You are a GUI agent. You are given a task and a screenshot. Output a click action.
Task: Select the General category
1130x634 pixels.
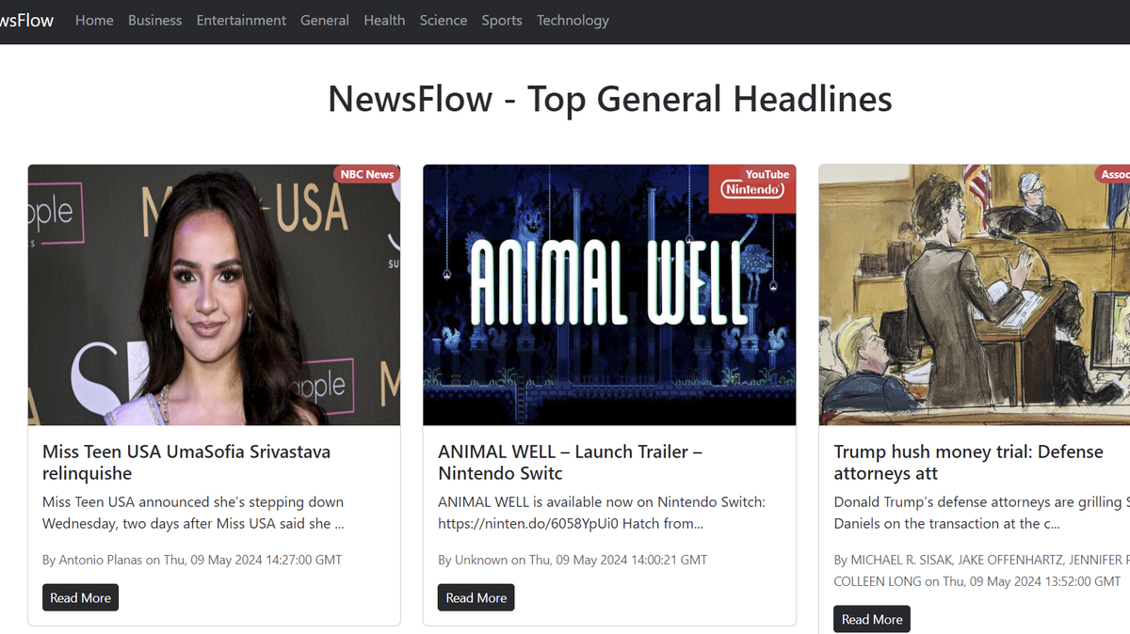325,20
